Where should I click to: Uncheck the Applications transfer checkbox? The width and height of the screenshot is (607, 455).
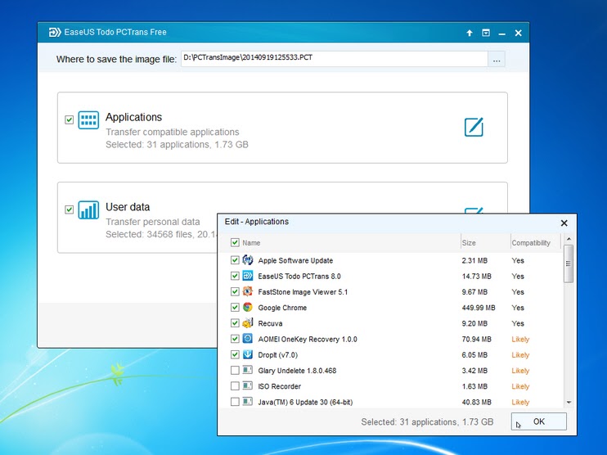click(70, 119)
